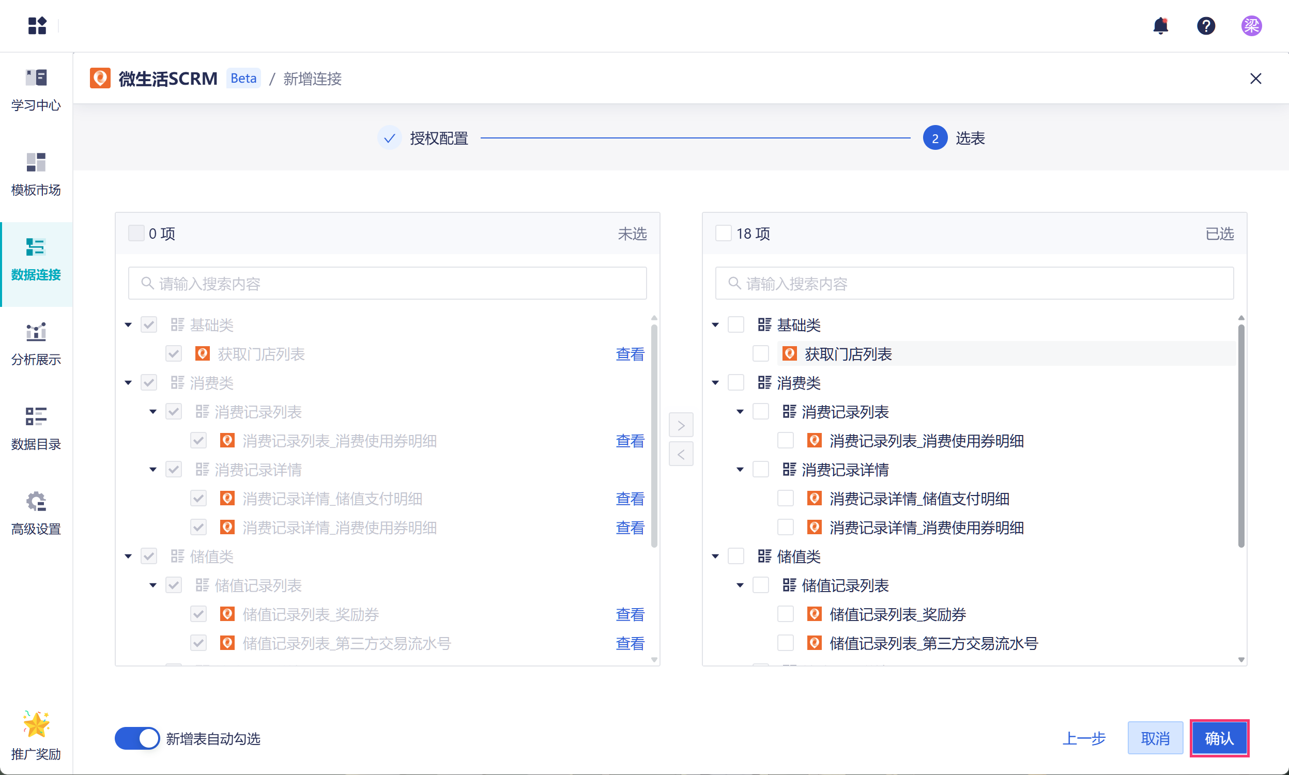
Task: Check the 18 项 select-all checkbox
Action: pos(723,233)
